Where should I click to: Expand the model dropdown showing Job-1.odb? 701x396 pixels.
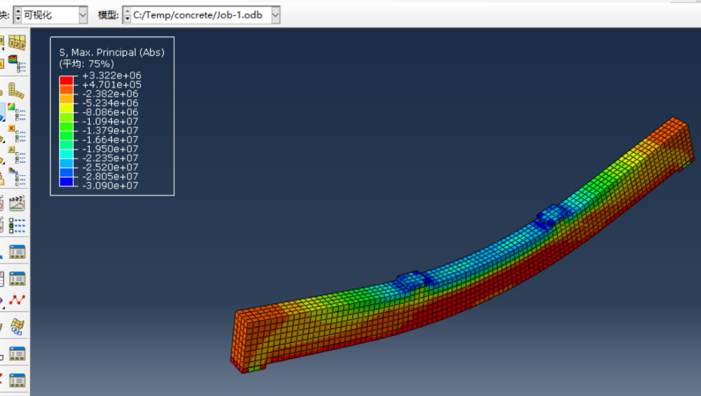point(275,15)
